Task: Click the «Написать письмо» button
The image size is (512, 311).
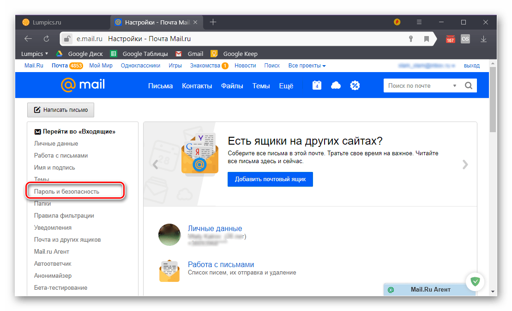Action: 60,110
